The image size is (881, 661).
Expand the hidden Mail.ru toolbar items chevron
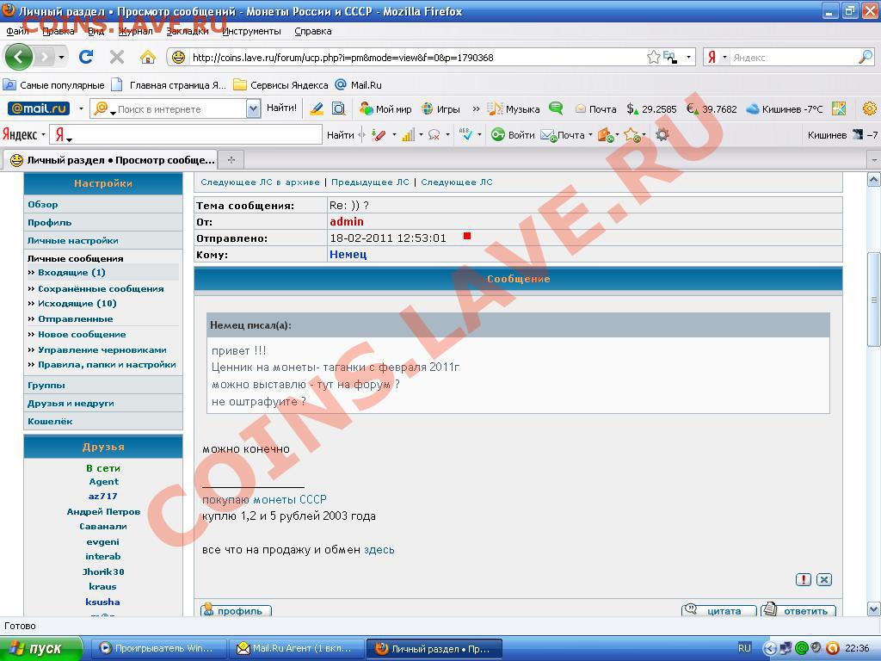point(476,109)
